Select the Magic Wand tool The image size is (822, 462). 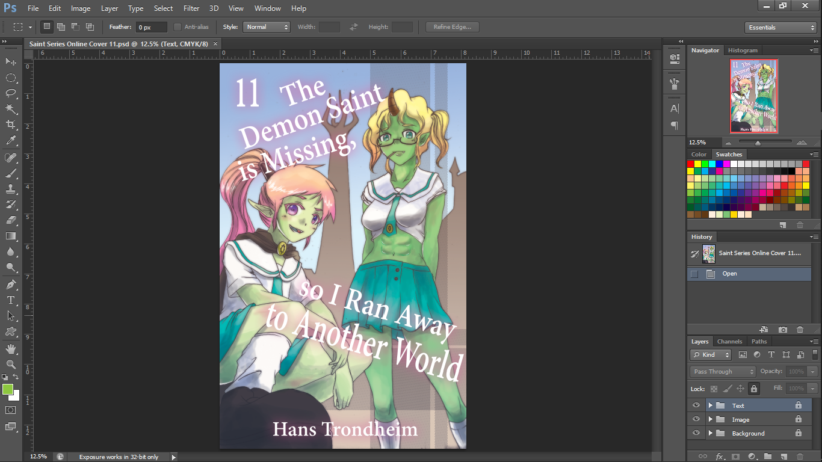[x=11, y=109]
